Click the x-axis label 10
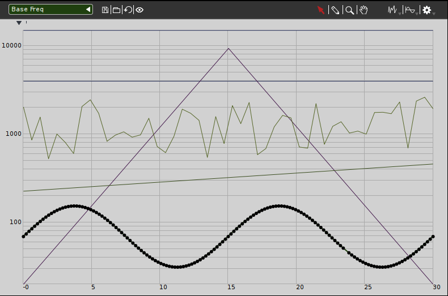Screen dimensions: 448x296 click(x=163, y=287)
